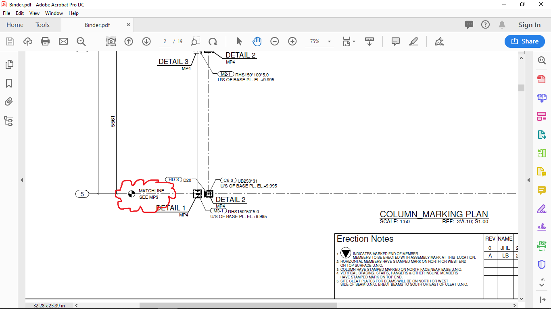This screenshot has width=551, height=309.
Task: Open the Page Thumbnails navigation pane
Action: point(9,64)
